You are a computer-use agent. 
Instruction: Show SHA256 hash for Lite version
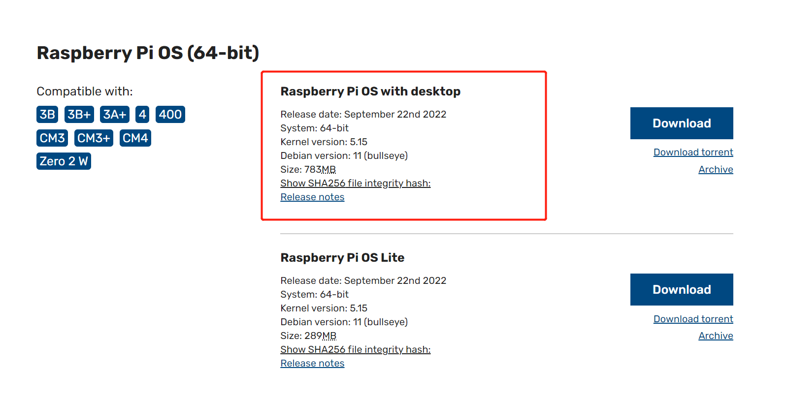355,349
